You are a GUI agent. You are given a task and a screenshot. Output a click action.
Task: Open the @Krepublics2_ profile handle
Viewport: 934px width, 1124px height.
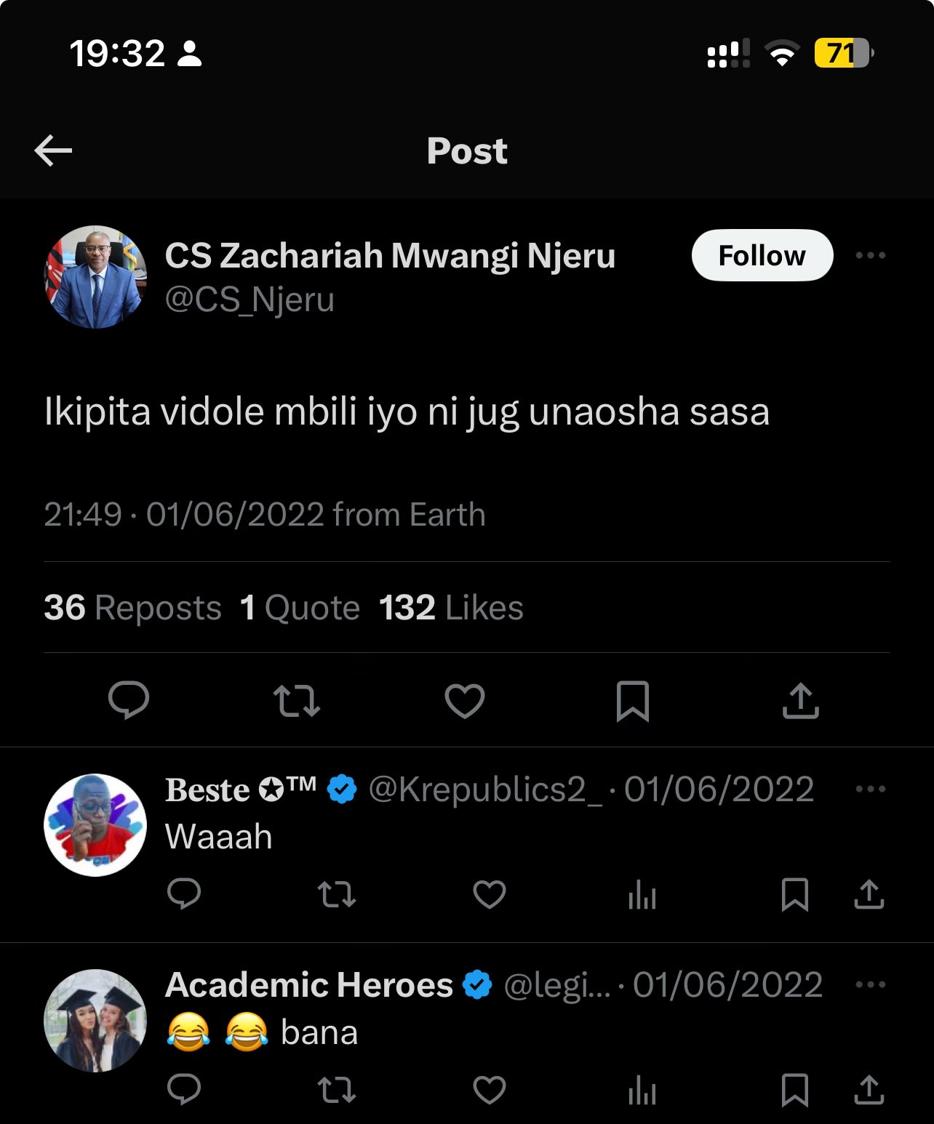[485, 790]
